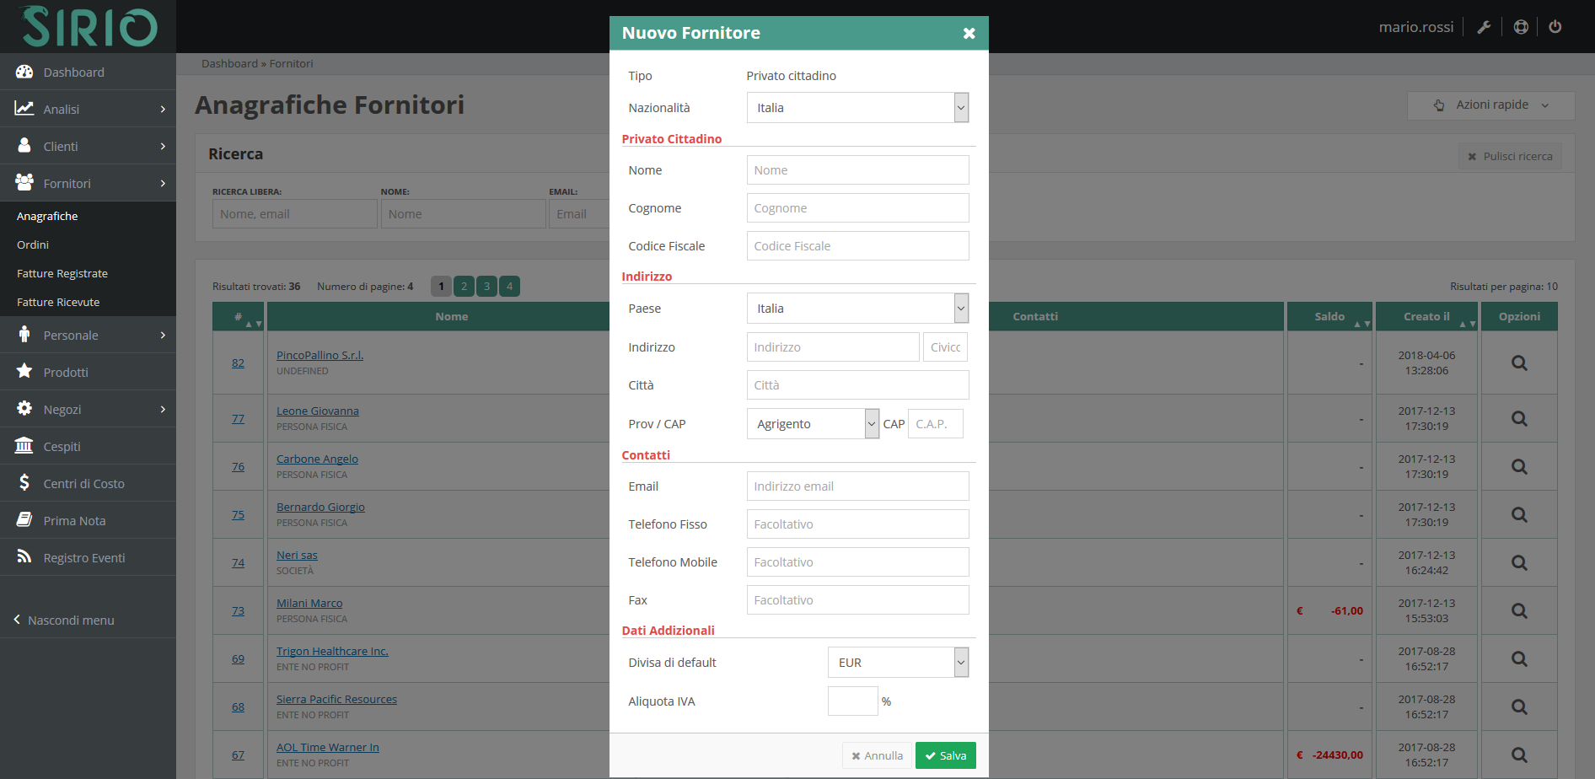
Task: Expand the Agrigento province dropdown
Action: (x=813, y=424)
